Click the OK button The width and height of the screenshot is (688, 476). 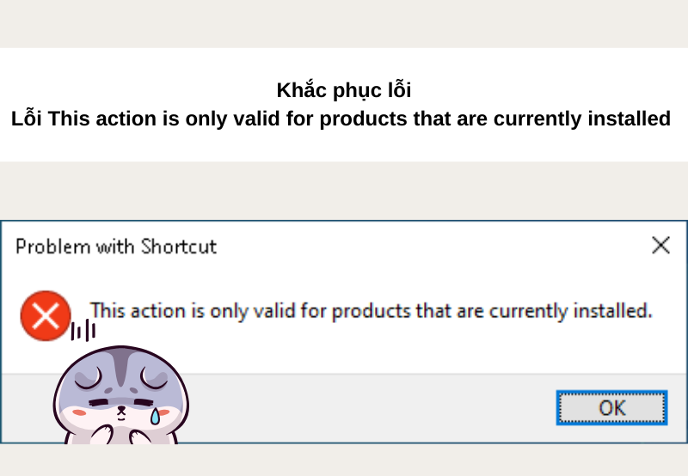click(x=611, y=407)
